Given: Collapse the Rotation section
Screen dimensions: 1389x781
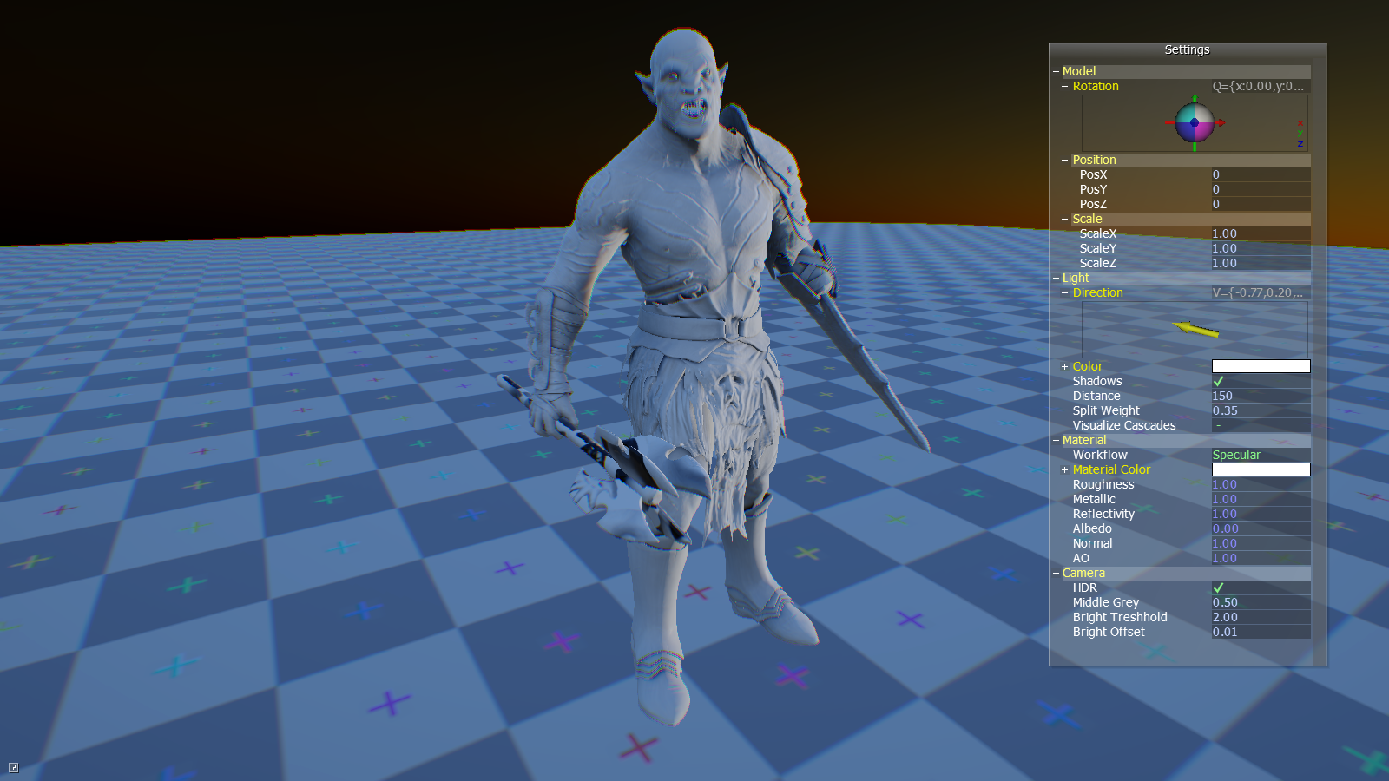Looking at the screenshot, I should [x=1065, y=87].
